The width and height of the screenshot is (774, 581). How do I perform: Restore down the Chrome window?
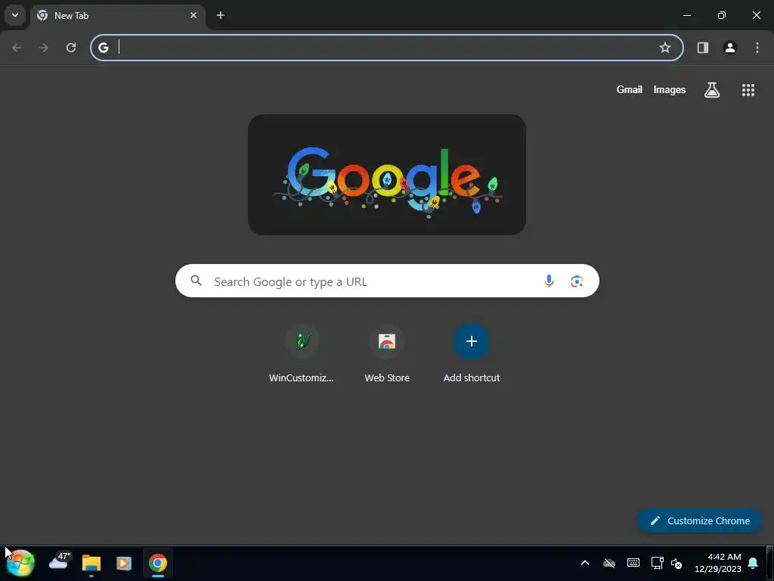click(x=722, y=15)
